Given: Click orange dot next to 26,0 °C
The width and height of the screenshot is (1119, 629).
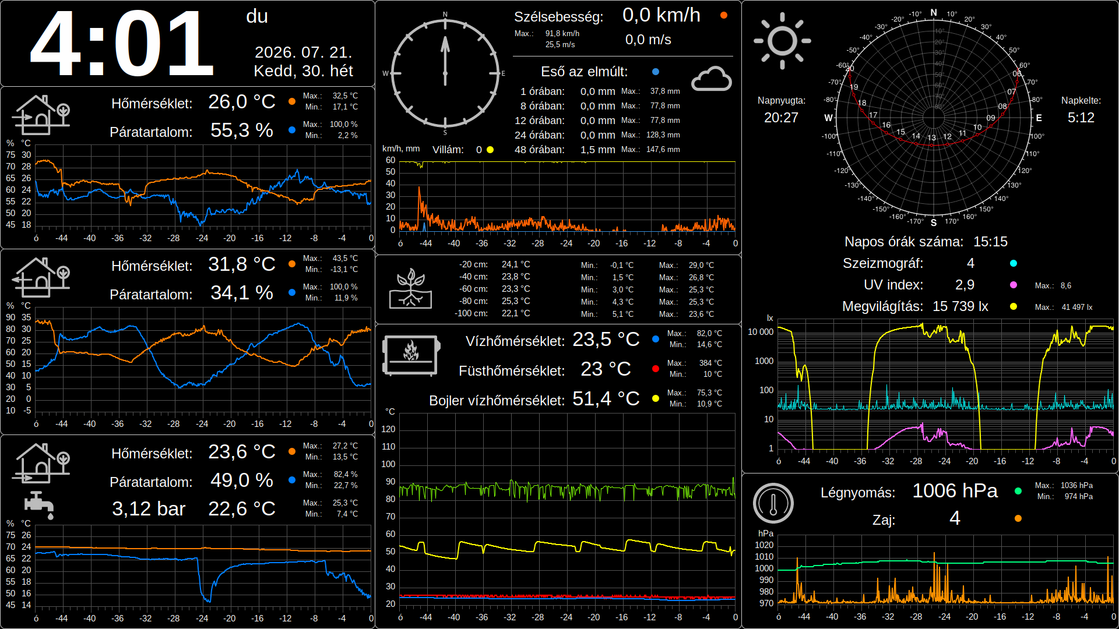Looking at the screenshot, I should click(x=292, y=101).
